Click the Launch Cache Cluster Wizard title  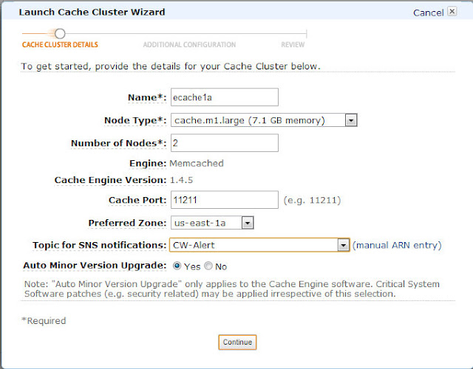92,12
